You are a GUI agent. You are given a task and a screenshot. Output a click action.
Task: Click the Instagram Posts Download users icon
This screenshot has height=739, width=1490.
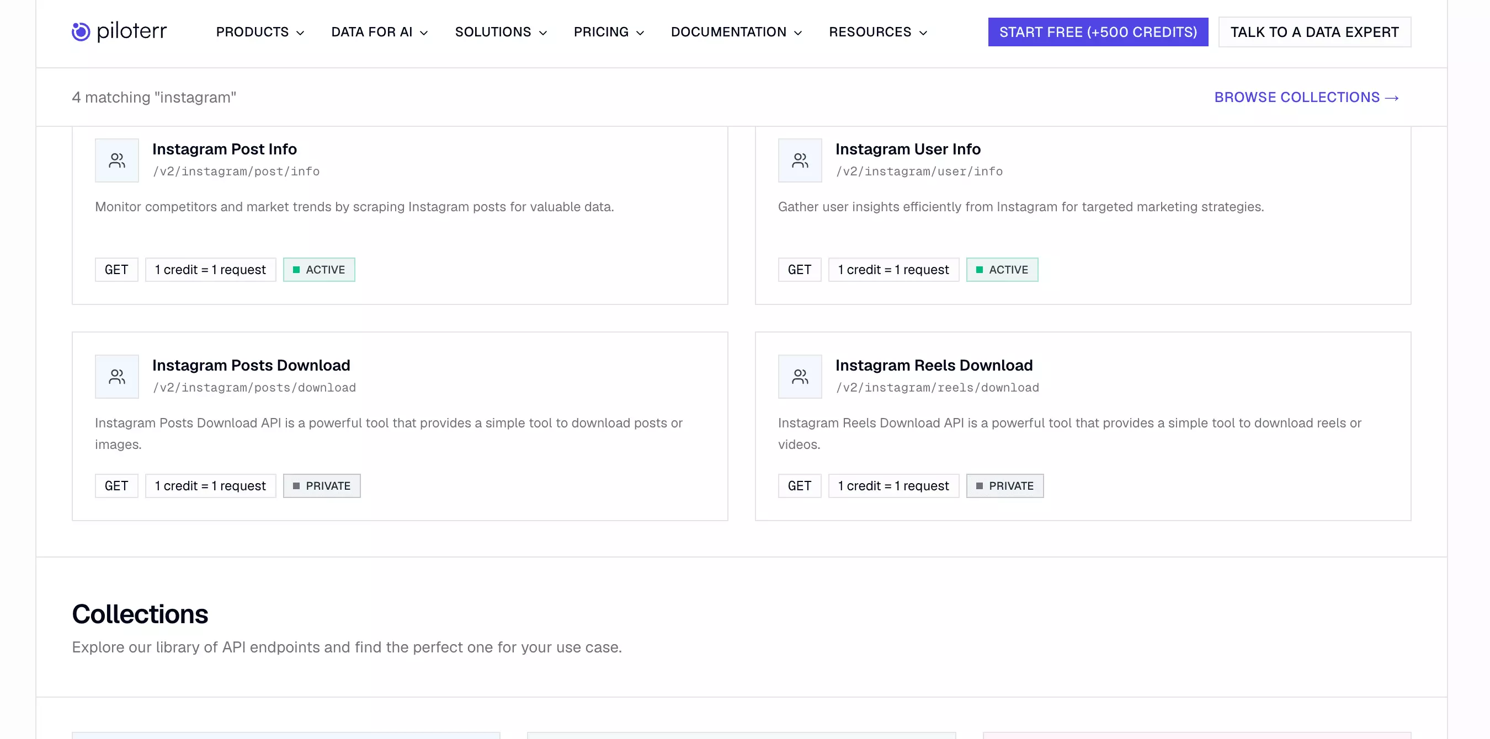click(117, 377)
